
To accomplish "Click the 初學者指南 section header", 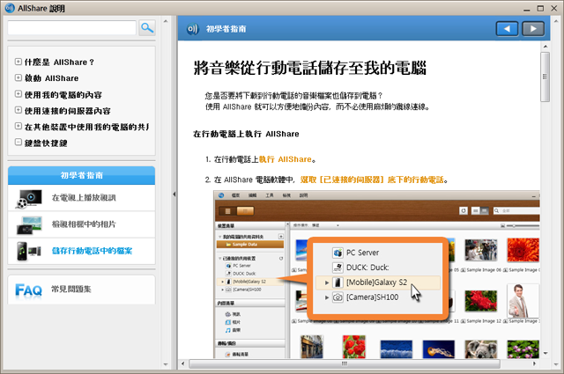I will pyautogui.click(x=82, y=175).
